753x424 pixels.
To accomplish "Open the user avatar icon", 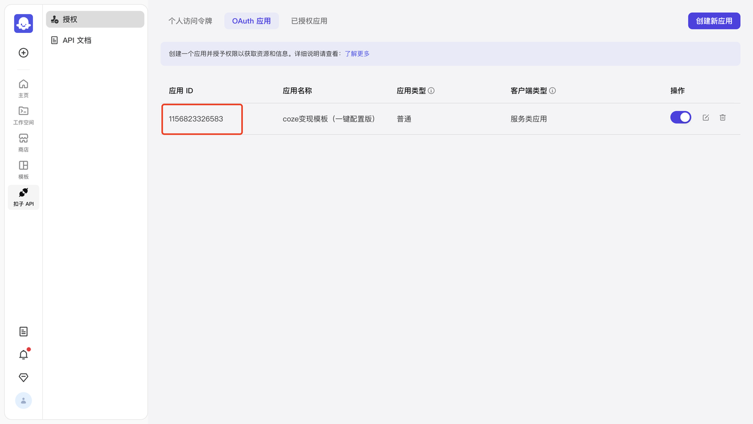I will [24, 400].
